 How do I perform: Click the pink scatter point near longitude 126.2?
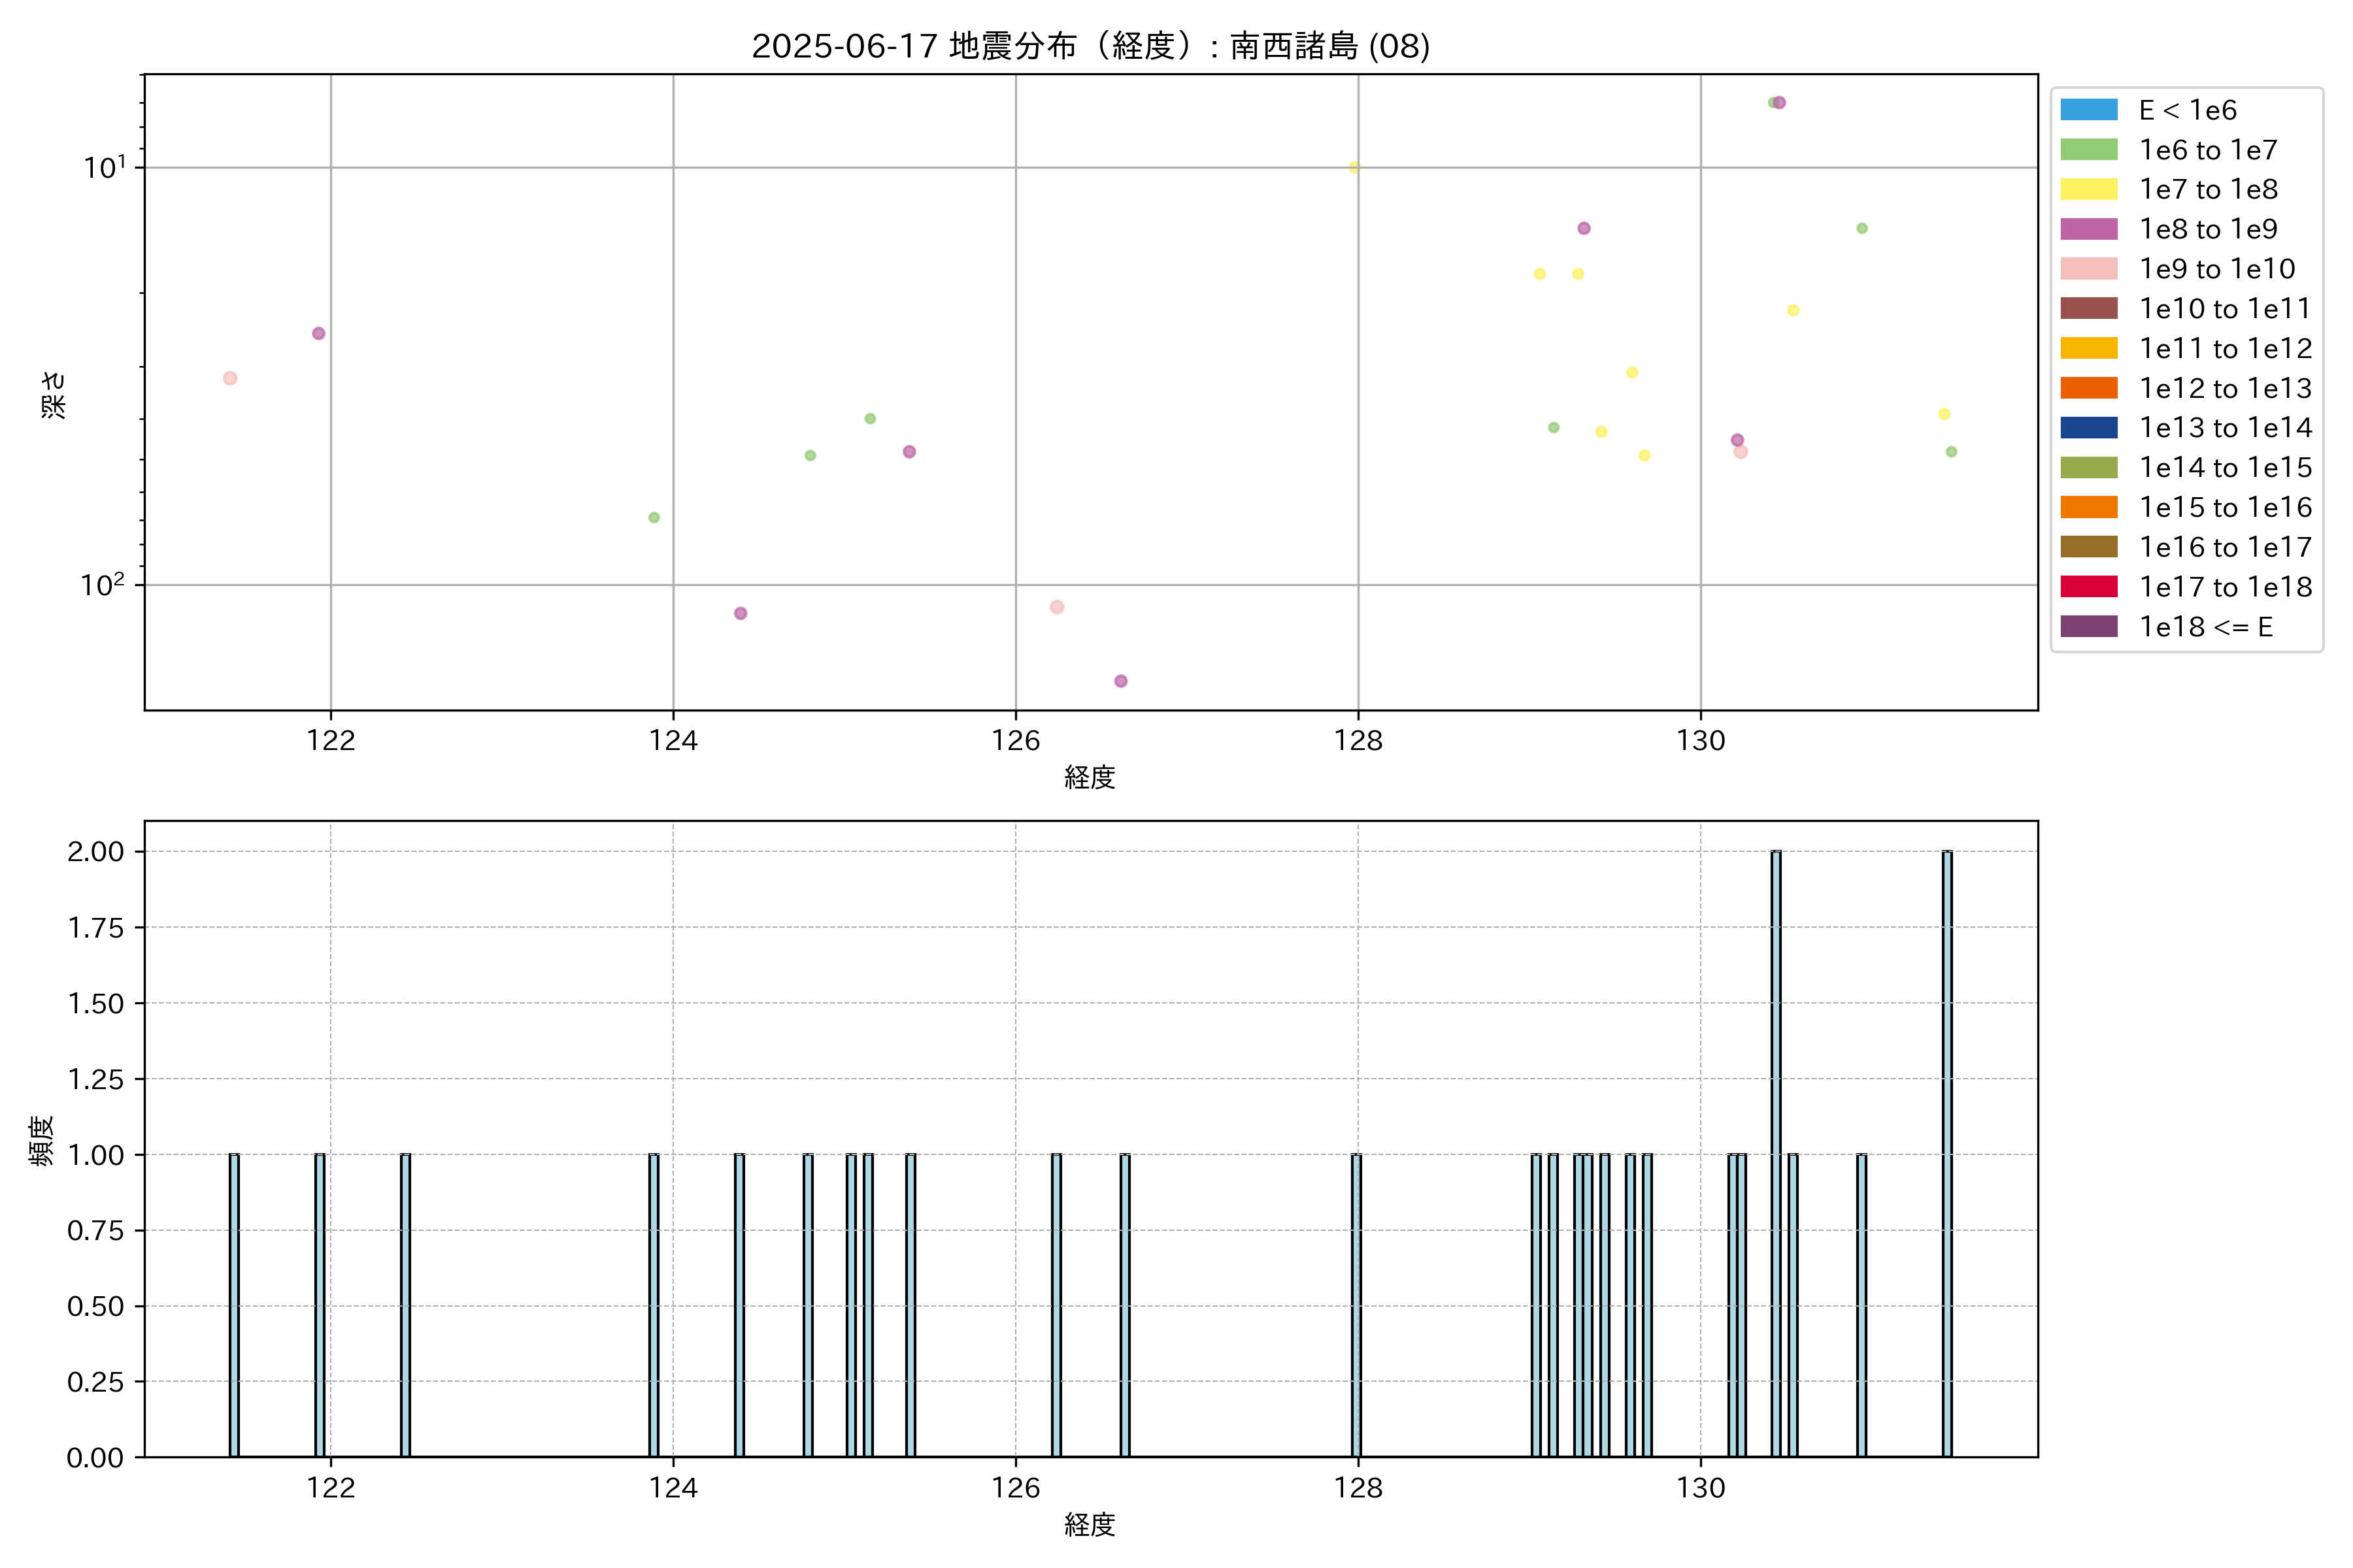click(x=1056, y=607)
